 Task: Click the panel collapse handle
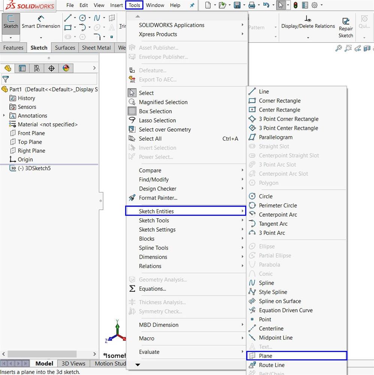point(101,201)
